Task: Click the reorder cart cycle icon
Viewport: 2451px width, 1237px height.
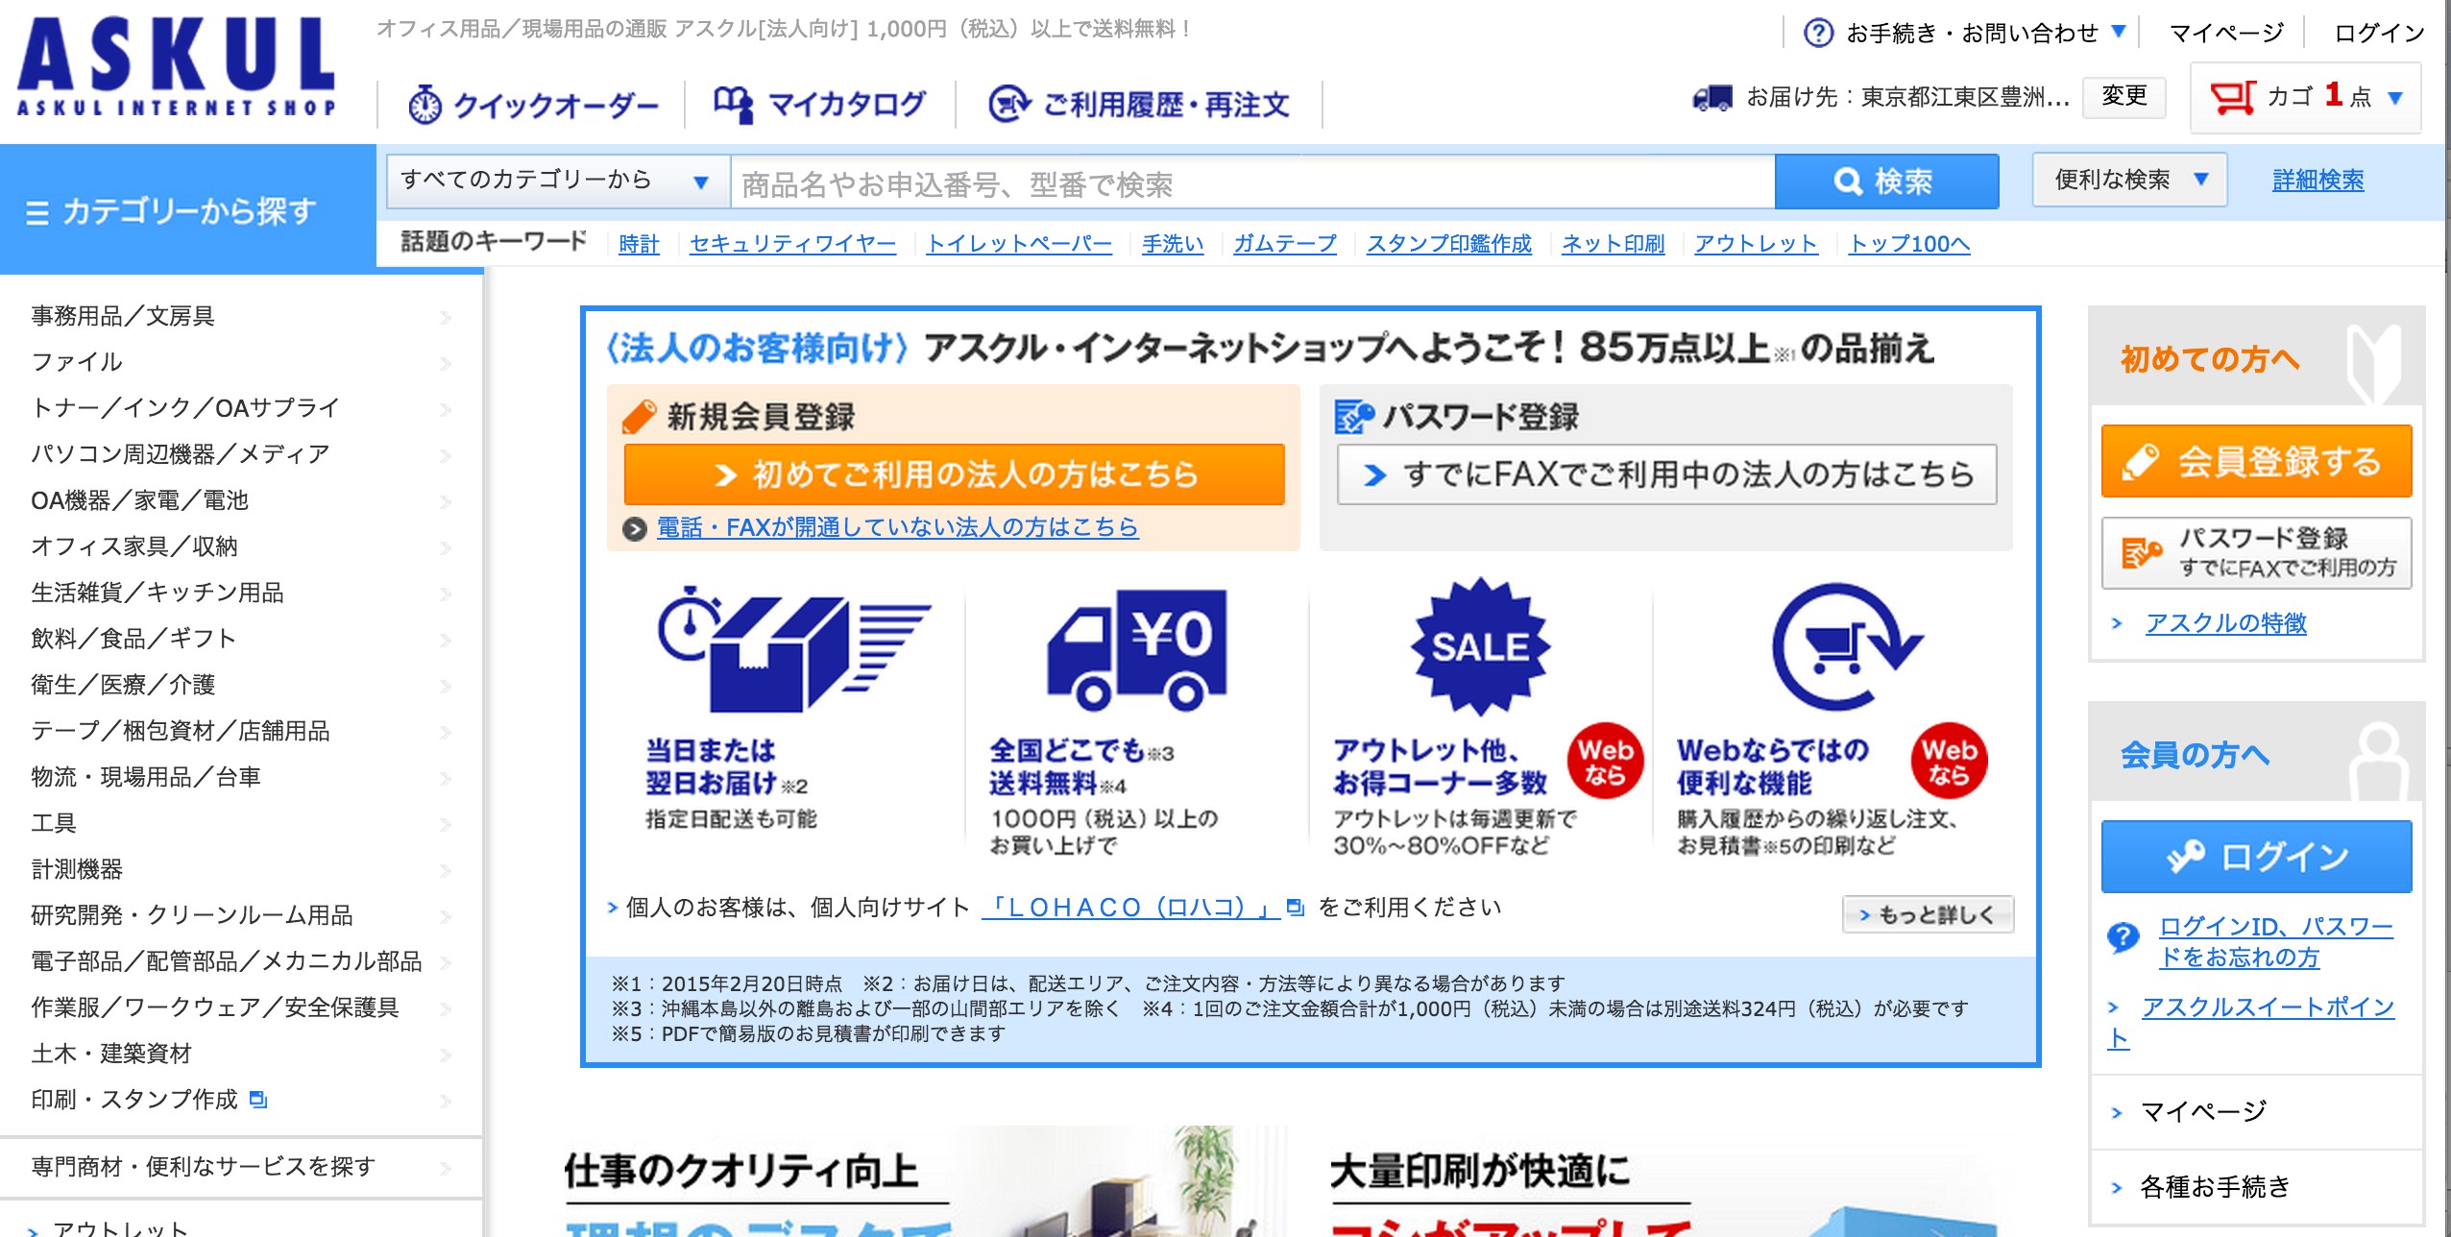Action: click(1846, 646)
